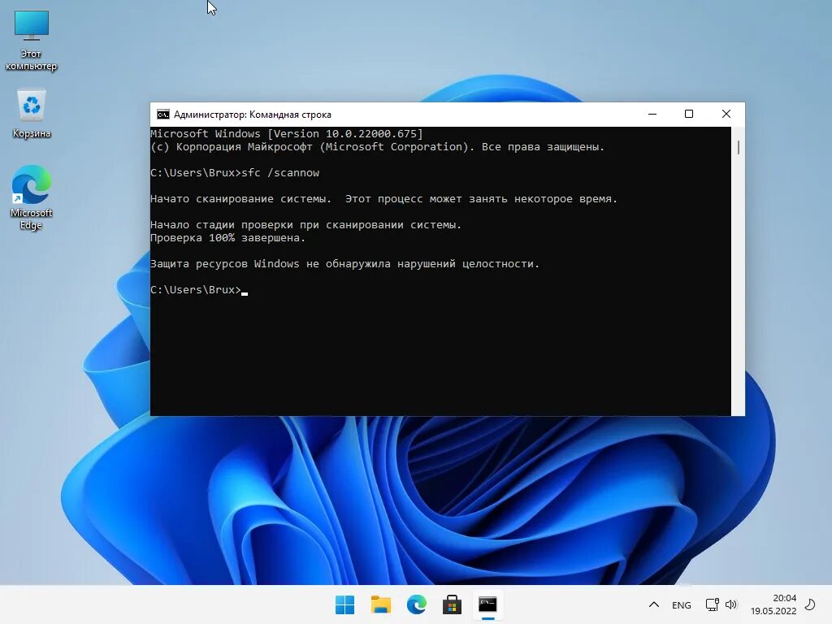
Task: Launch File Explorer from the taskbar
Action: [x=380, y=604]
